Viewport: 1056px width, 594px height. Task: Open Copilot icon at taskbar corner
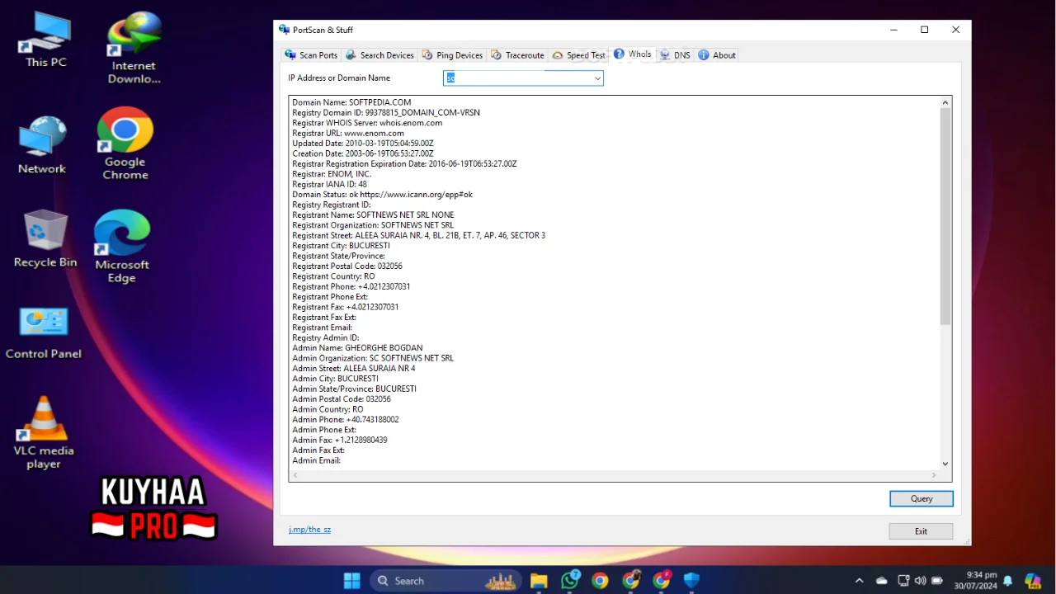1033,581
